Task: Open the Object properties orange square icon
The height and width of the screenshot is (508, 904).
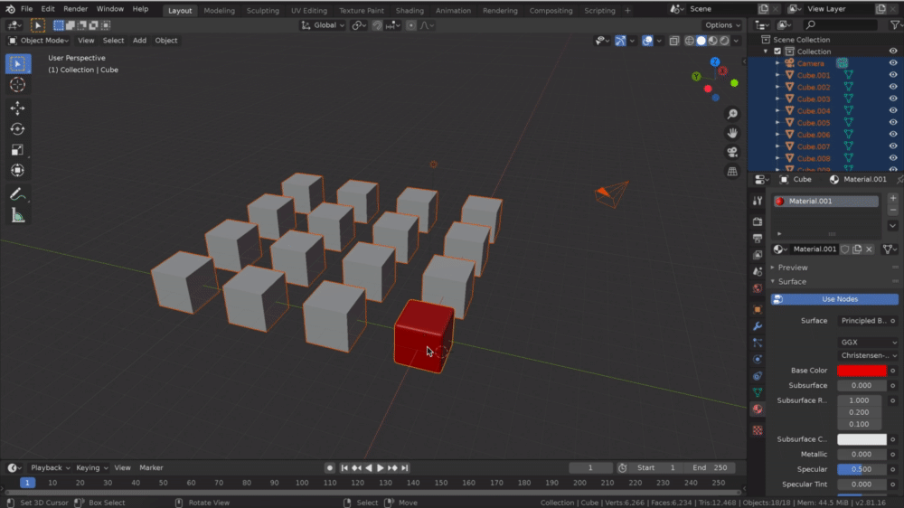Action: pyautogui.click(x=758, y=309)
